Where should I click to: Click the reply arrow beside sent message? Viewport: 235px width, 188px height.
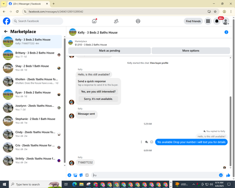[x=147, y=142]
